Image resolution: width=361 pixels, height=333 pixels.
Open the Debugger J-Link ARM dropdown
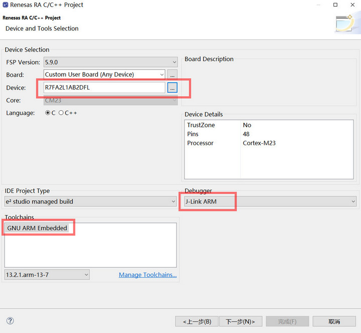tap(270, 201)
